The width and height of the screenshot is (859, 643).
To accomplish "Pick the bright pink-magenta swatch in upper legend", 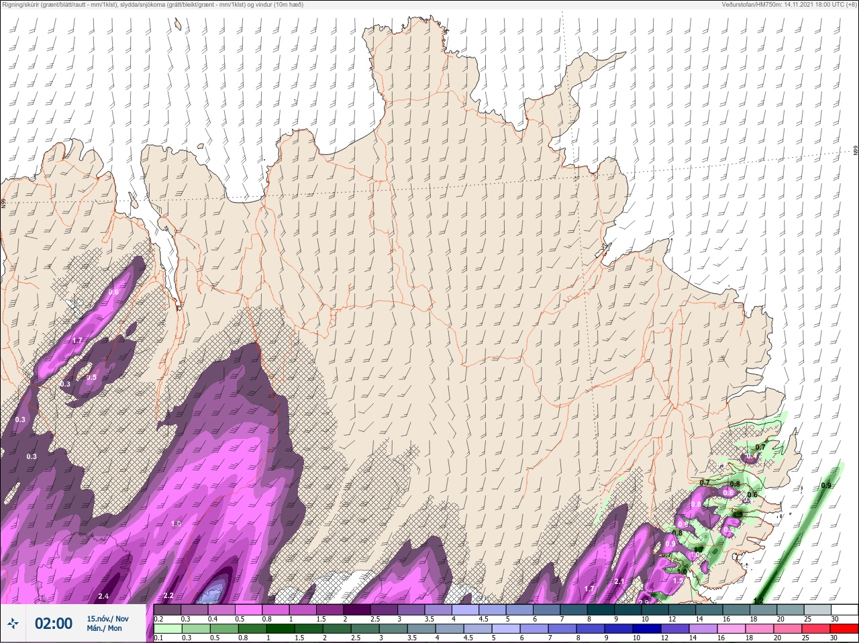I will [x=248, y=609].
